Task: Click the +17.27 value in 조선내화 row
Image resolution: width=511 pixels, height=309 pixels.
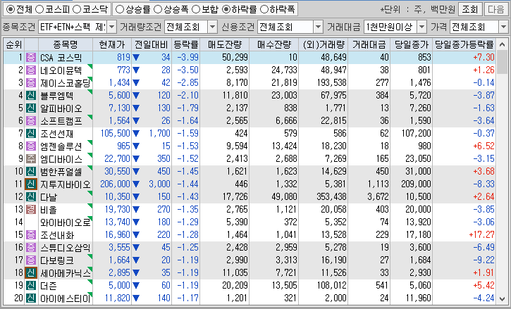Action: [x=481, y=235]
